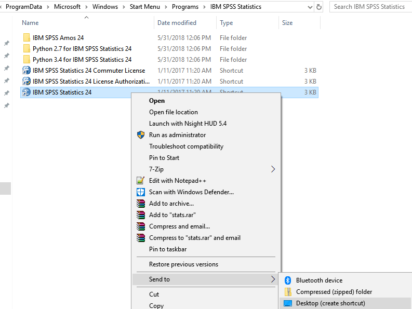This screenshot has width=412, height=309.
Task: Click the Notepad++ icon in the context menu
Action: [x=141, y=181]
